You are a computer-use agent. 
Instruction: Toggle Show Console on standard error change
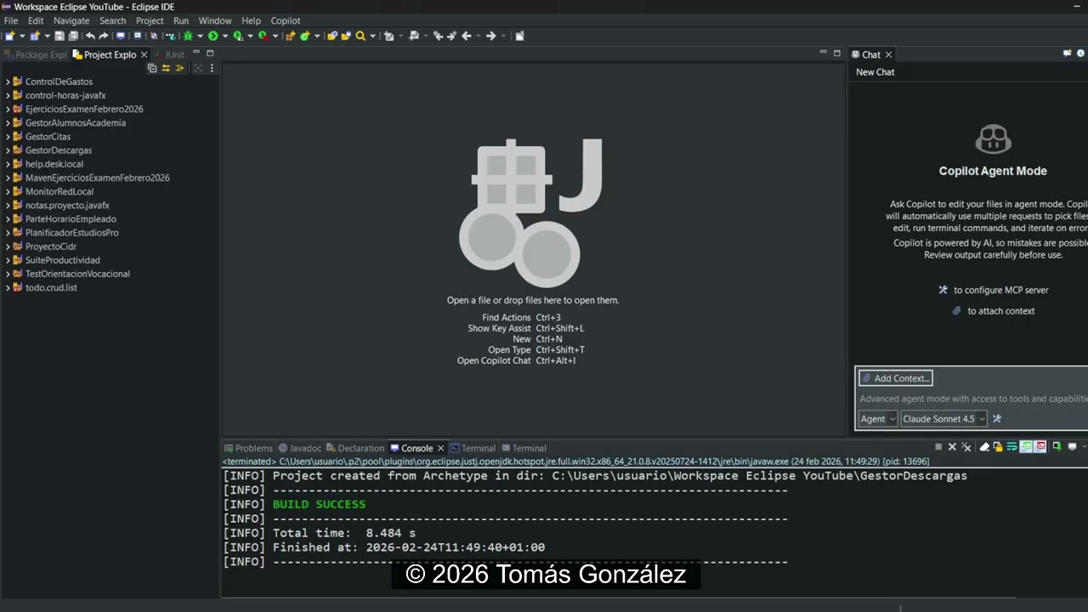pos(1040,446)
